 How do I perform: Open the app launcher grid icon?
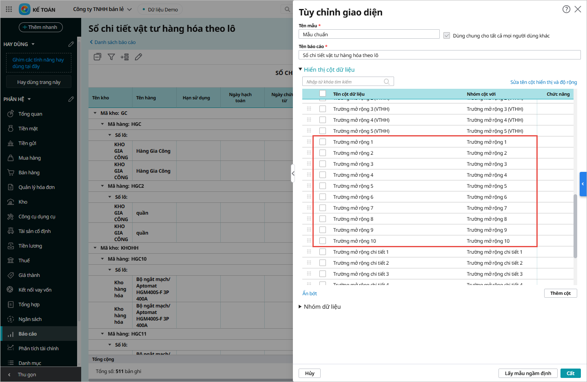(x=9, y=9)
